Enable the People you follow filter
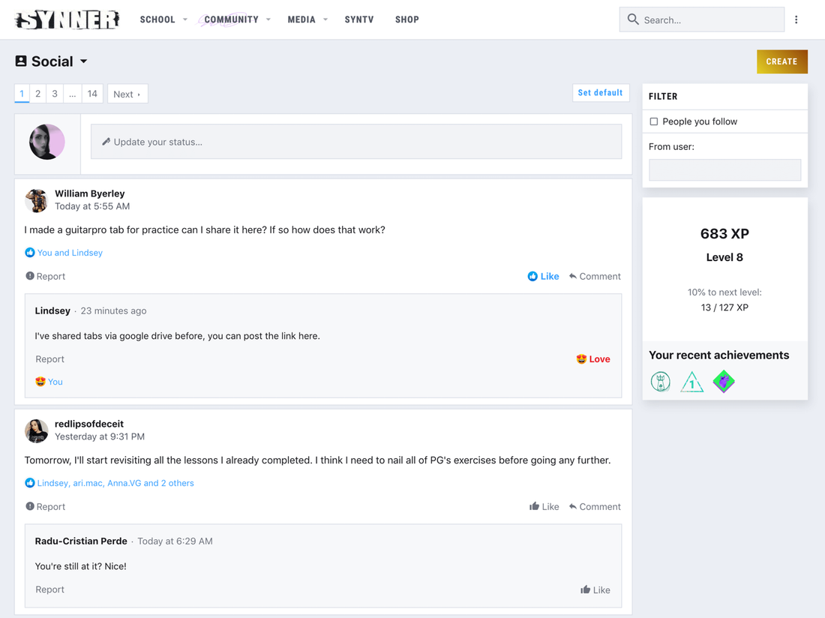Screen dimensions: 825x618 coord(653,121)
